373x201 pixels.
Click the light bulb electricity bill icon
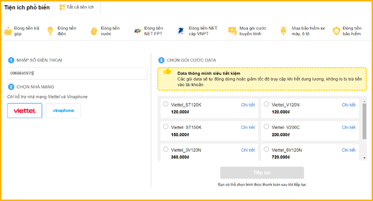[x=49, y=31]
